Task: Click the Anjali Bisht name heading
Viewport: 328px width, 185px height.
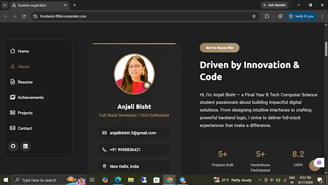Action: [x=134, y=107]
